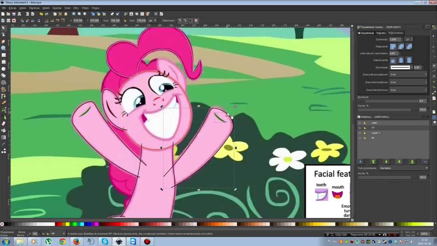Open the Warstwa menu
The width and height of the screenshot is (437, 246).
34,8
